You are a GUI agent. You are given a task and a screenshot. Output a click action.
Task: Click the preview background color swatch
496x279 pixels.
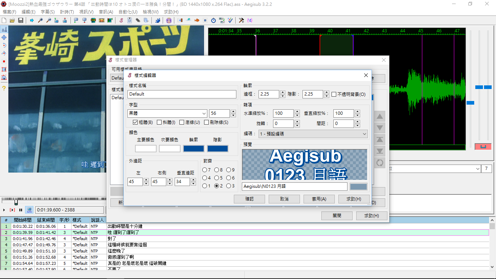click(x=358, y=186)
